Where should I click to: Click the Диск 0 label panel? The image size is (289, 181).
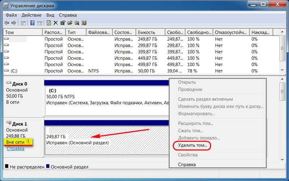22,93
